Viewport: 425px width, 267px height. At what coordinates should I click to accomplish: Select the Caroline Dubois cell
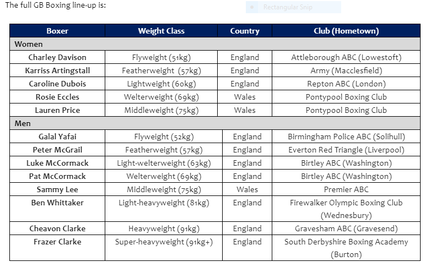click(x=57, y=84)
